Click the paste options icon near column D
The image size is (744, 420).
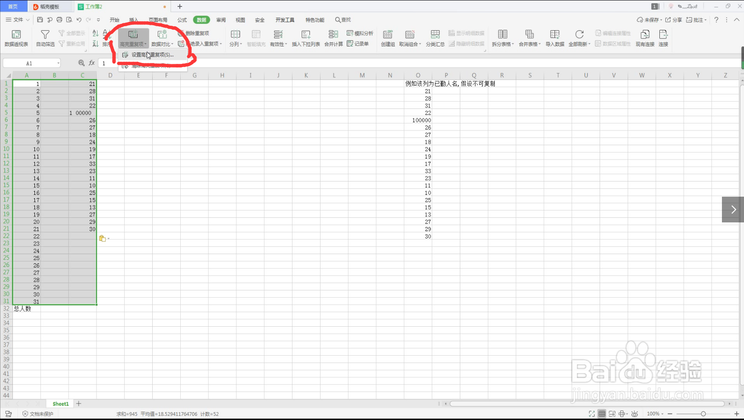tap(103, 238)
